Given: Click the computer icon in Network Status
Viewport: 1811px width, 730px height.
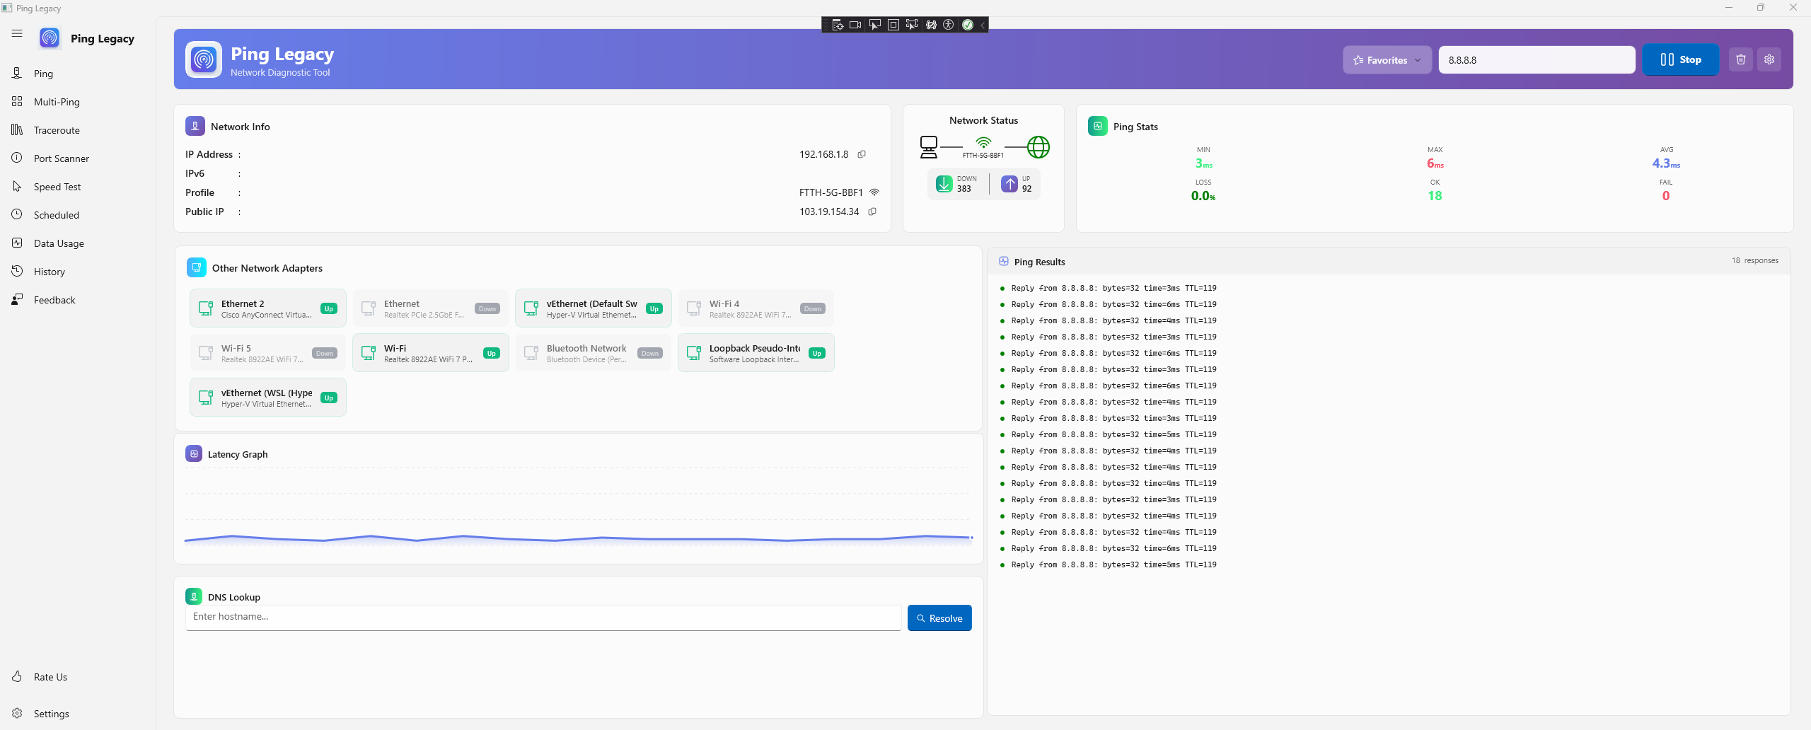Looking at the screenshot, I should (928, 147).
